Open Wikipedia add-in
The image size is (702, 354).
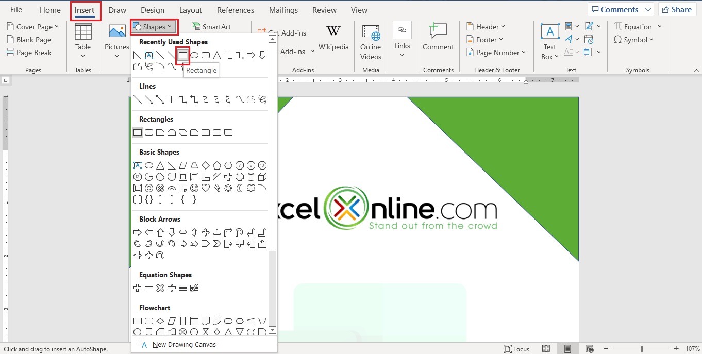pos(333,38)
